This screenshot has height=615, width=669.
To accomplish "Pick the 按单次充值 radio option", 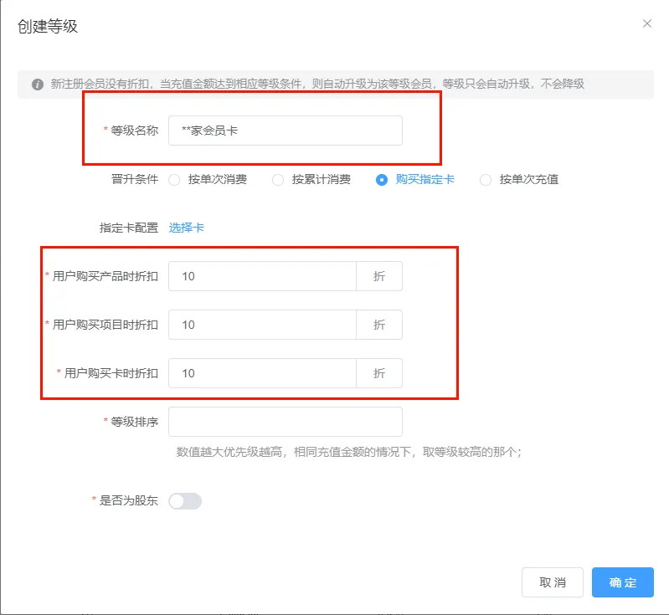I will click(x=486, y=179).
